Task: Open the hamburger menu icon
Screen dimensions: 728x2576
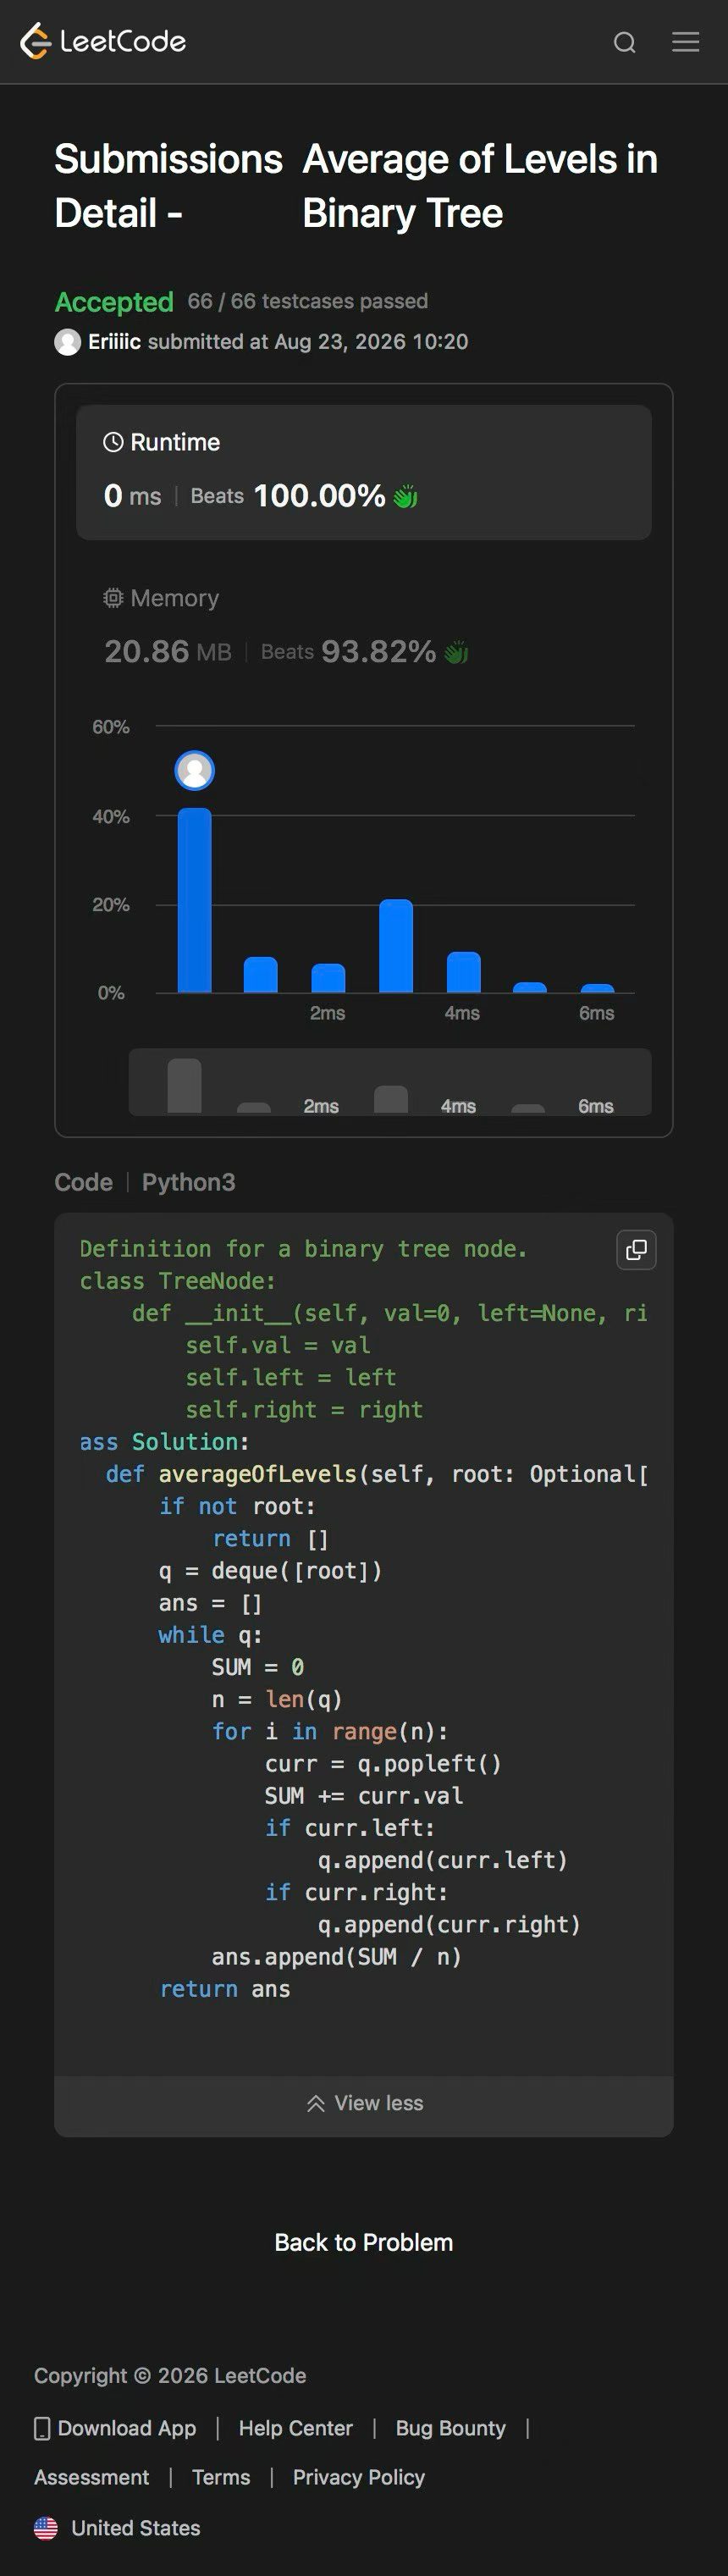Action: (686, 41)
